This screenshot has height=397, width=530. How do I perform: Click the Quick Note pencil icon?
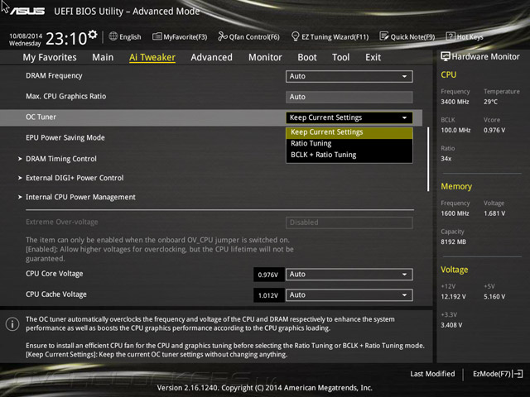pos(384,36)
